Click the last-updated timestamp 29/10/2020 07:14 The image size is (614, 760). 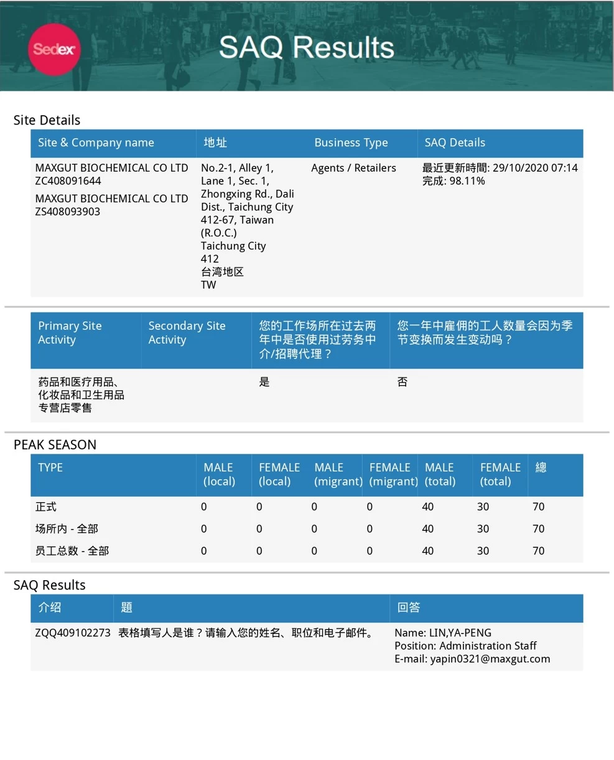[x=535, y=168]
